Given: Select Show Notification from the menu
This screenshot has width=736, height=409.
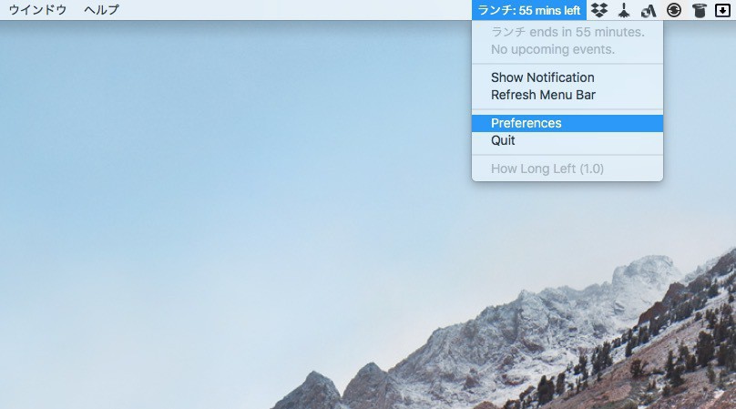Looking at the screenshot, I should coord(567,77).
